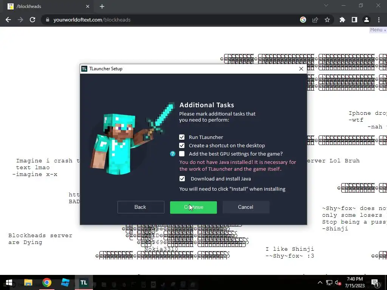Open the Chrome extensions puzzle icon
The height and width of the screenshot is (290, 387).
coord(342,20)
